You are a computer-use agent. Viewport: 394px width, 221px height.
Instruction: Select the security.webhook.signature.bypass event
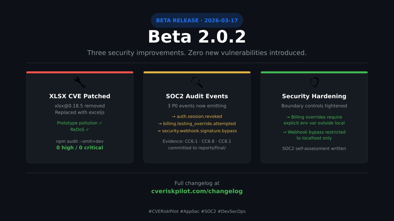(197, 131)
